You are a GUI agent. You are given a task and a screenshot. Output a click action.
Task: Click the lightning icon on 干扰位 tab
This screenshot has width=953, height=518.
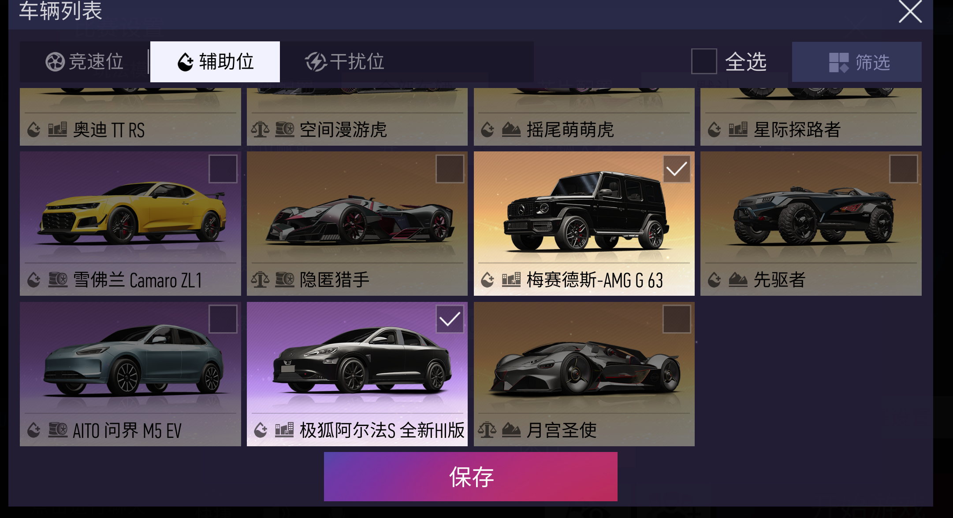tap(316, 62)
